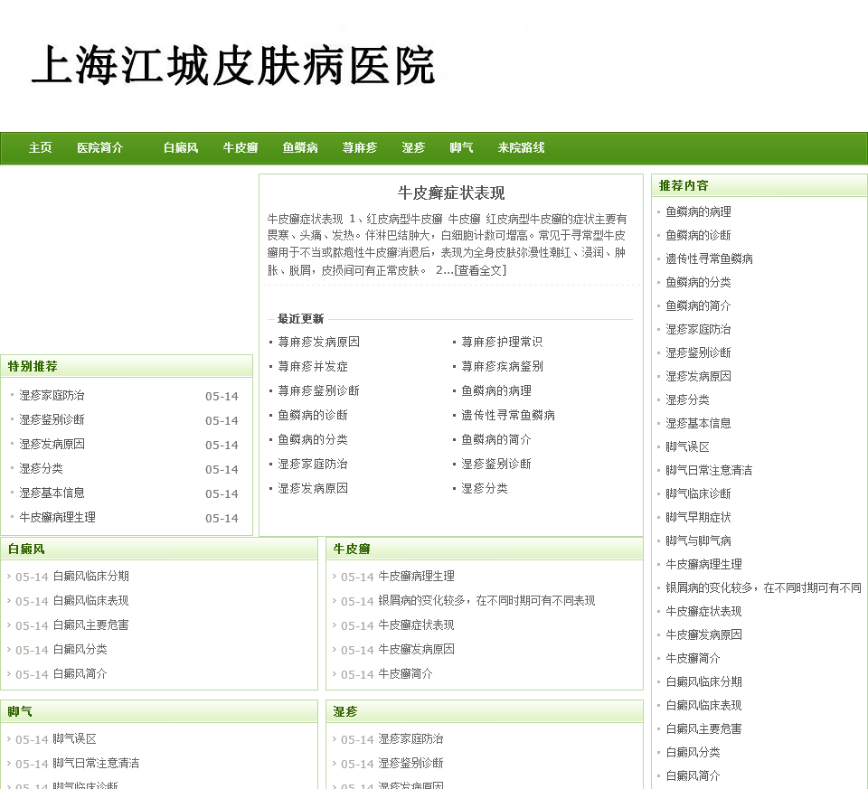Open the 牛皮癣症状表现 article headline

click(x=450, y=193)
